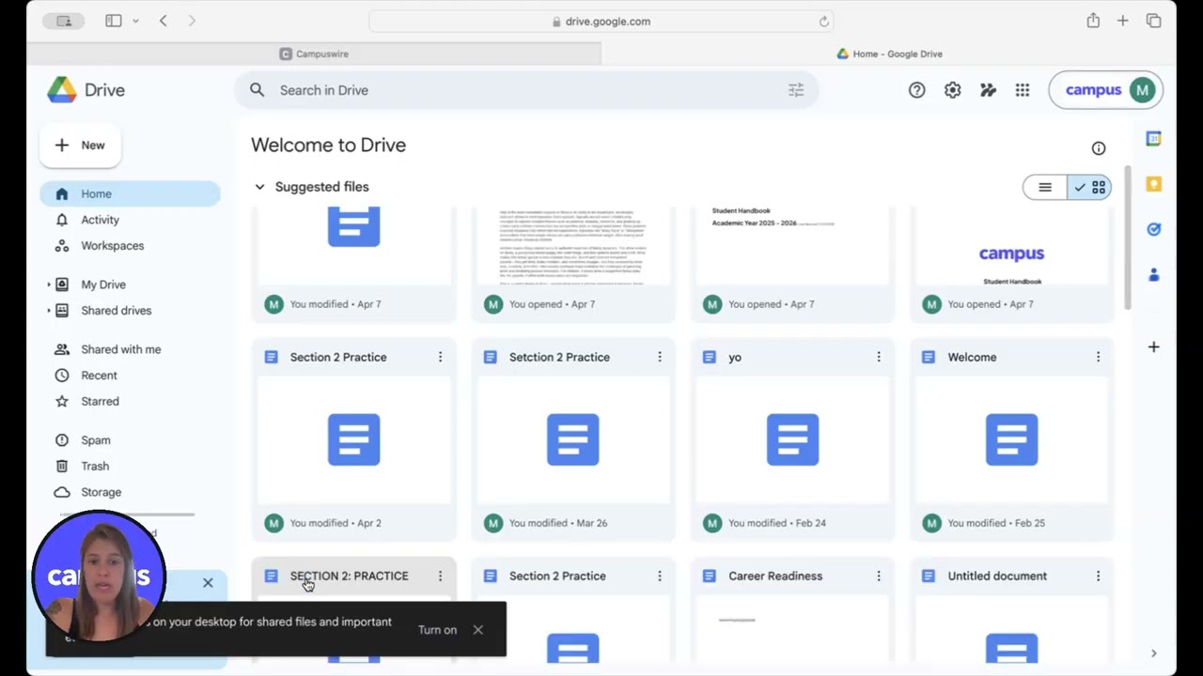Image resolution: width=1203 pixels, height=676 pixels.
Task: Select the Home - Google Drive tab
Action: 889,54
